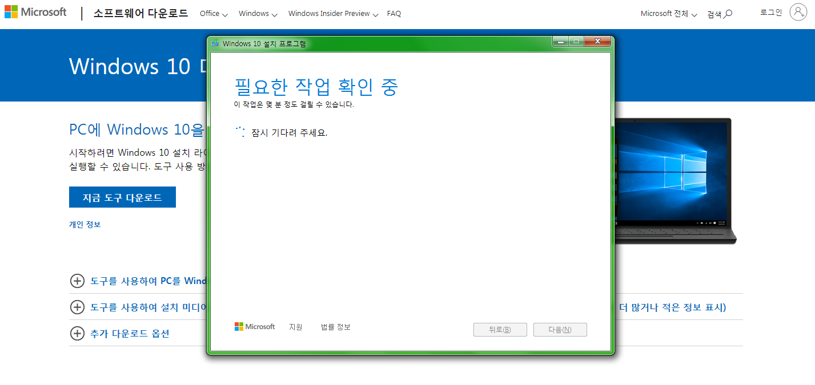Image resolution: width=815 pixels, height=385 pixels.
Task: Open the 지원 link in setup dialog
Action: pos(296,327)
